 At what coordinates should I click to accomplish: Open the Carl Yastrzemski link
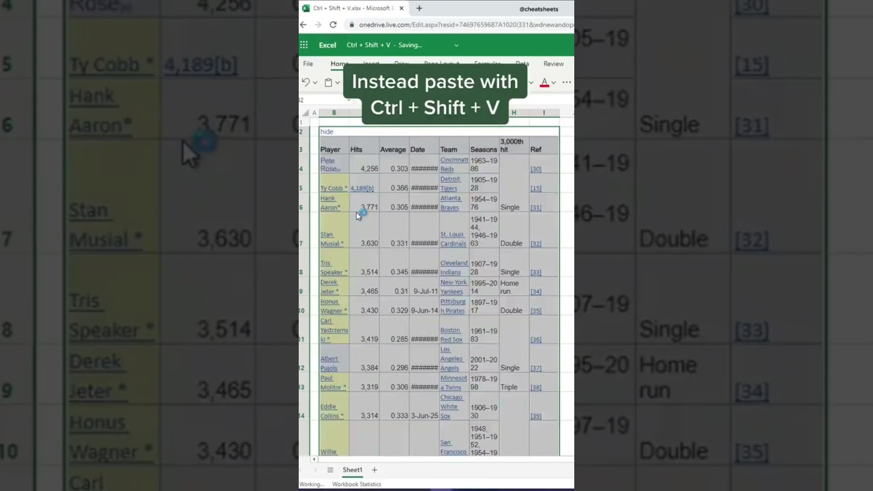click(x=334, y=330)
